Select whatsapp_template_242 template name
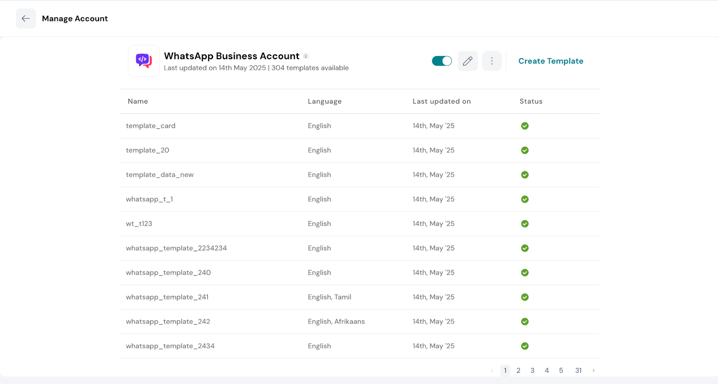Screen dimensions: 718x384 coord(168,322)
